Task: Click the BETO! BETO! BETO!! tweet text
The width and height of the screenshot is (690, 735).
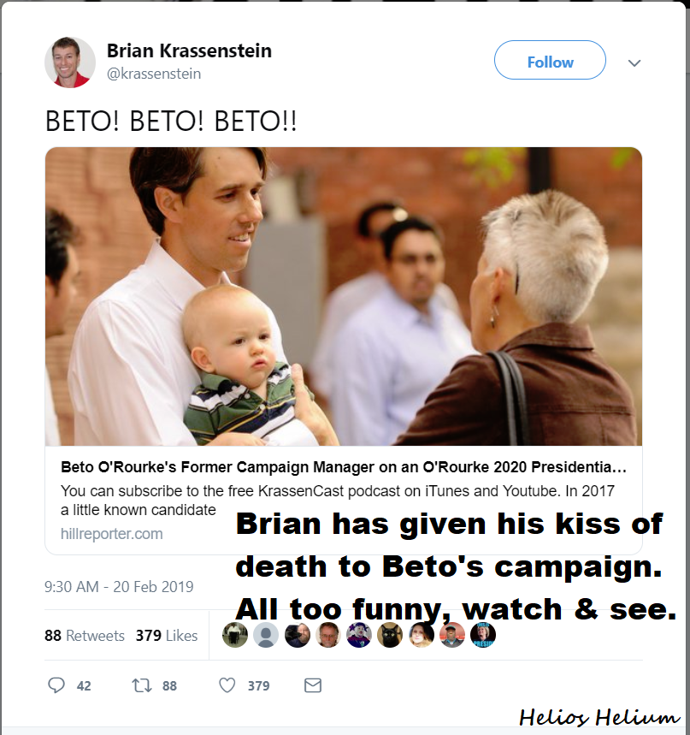Action: click(x=171, y=119)
